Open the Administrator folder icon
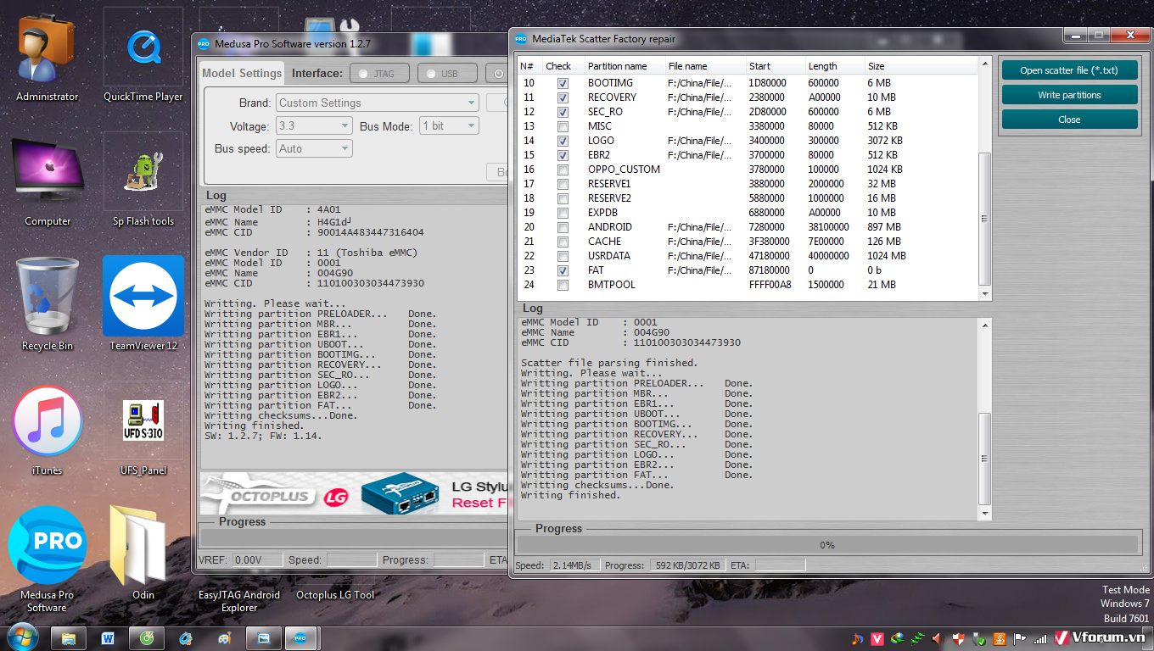 coord(47,57)
